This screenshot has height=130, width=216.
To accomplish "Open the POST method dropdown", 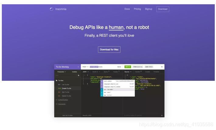I will 85,67.
